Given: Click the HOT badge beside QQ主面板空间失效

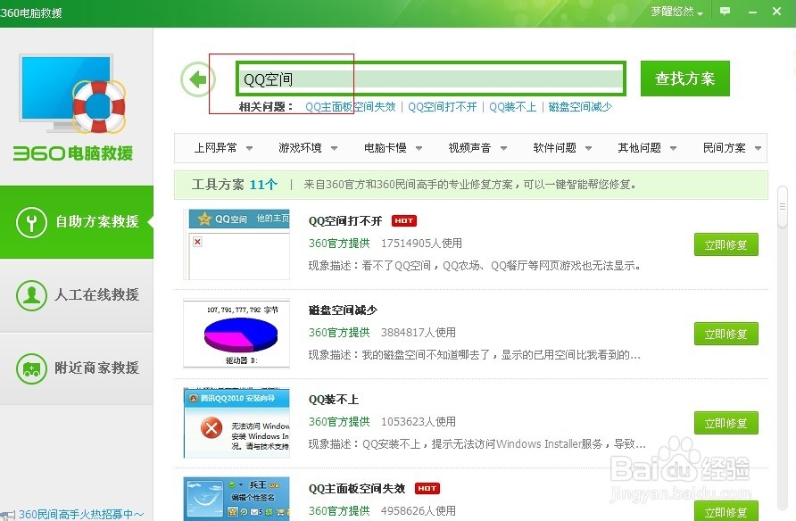Looking at the screenshot, I should tap(427, 488).
